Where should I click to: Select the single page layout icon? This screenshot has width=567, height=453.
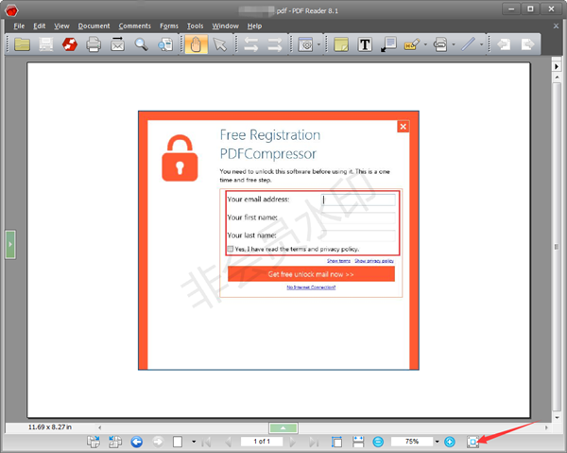click(178, 442)
